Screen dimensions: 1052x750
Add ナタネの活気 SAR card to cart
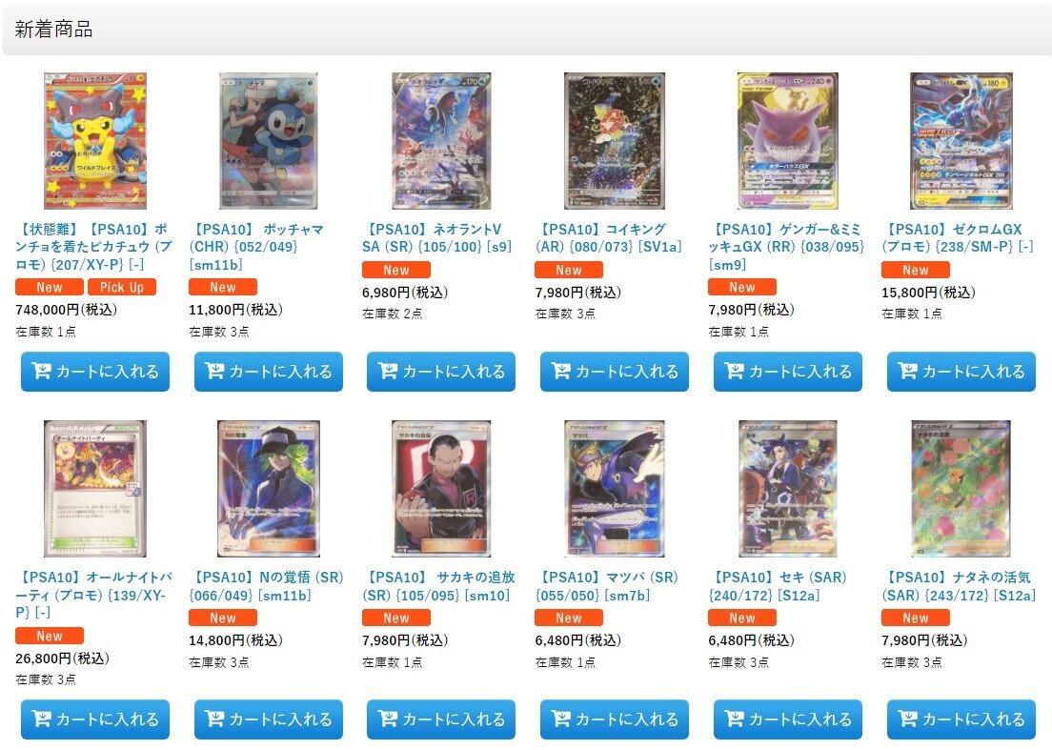[961, 720]
